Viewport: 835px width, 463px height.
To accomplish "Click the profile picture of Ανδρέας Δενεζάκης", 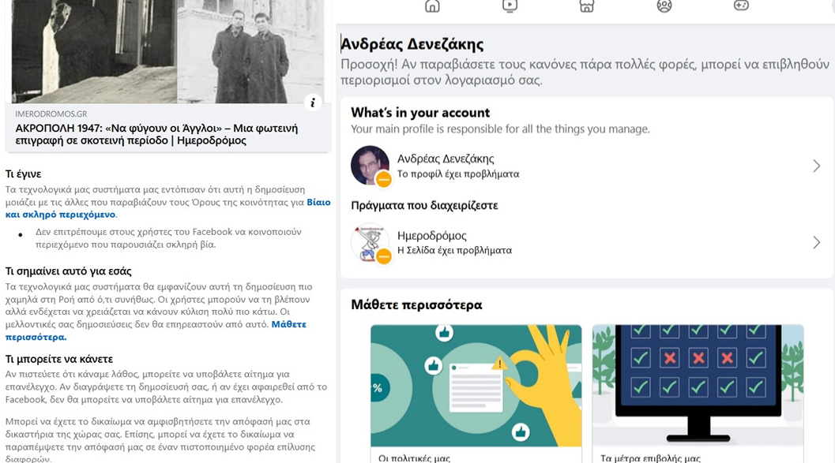I will point(370,166).
